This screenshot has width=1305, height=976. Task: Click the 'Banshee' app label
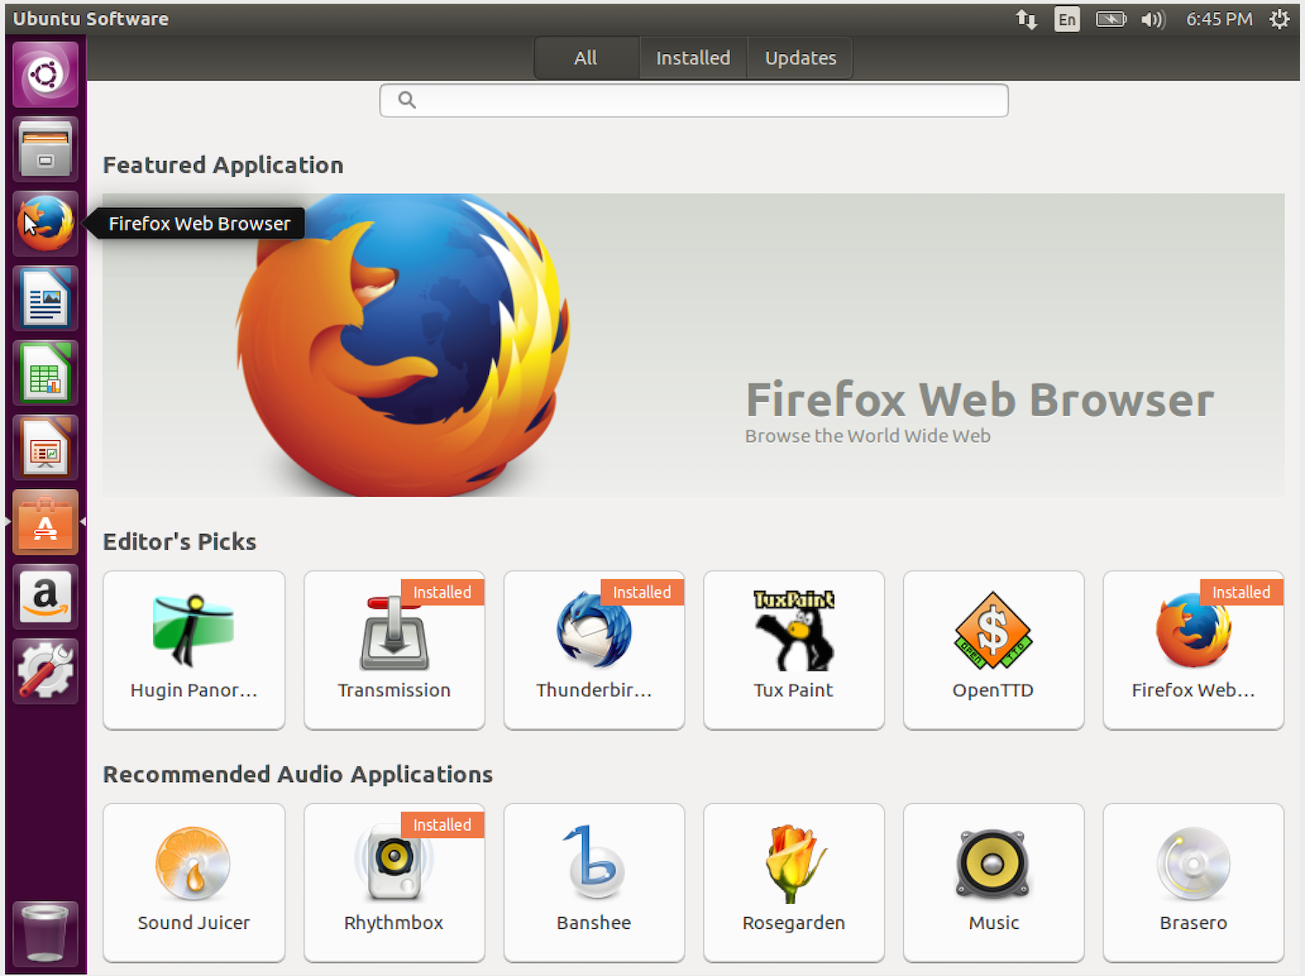tap(594, 923)
